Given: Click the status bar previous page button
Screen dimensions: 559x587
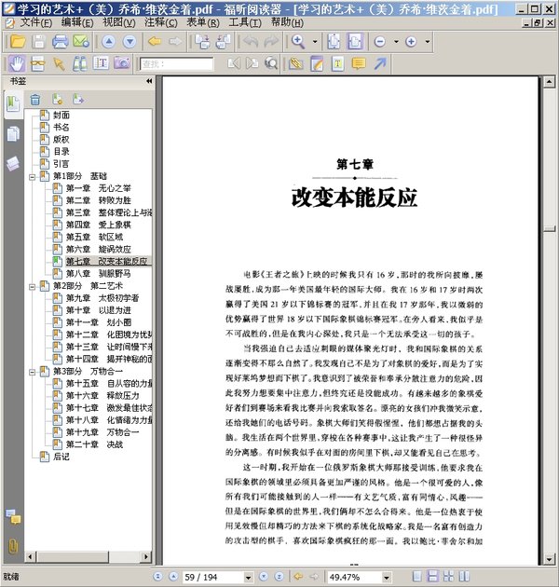Looking at the screenshot, I should click(173, 577).
